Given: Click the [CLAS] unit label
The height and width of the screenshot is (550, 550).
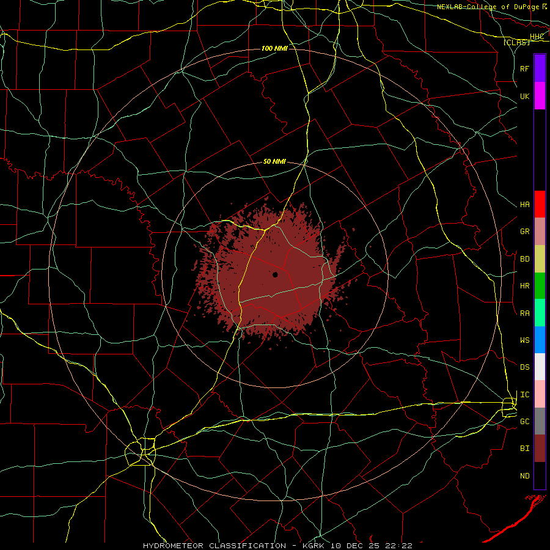Looking at the screenshot, I should coord(516,43).
